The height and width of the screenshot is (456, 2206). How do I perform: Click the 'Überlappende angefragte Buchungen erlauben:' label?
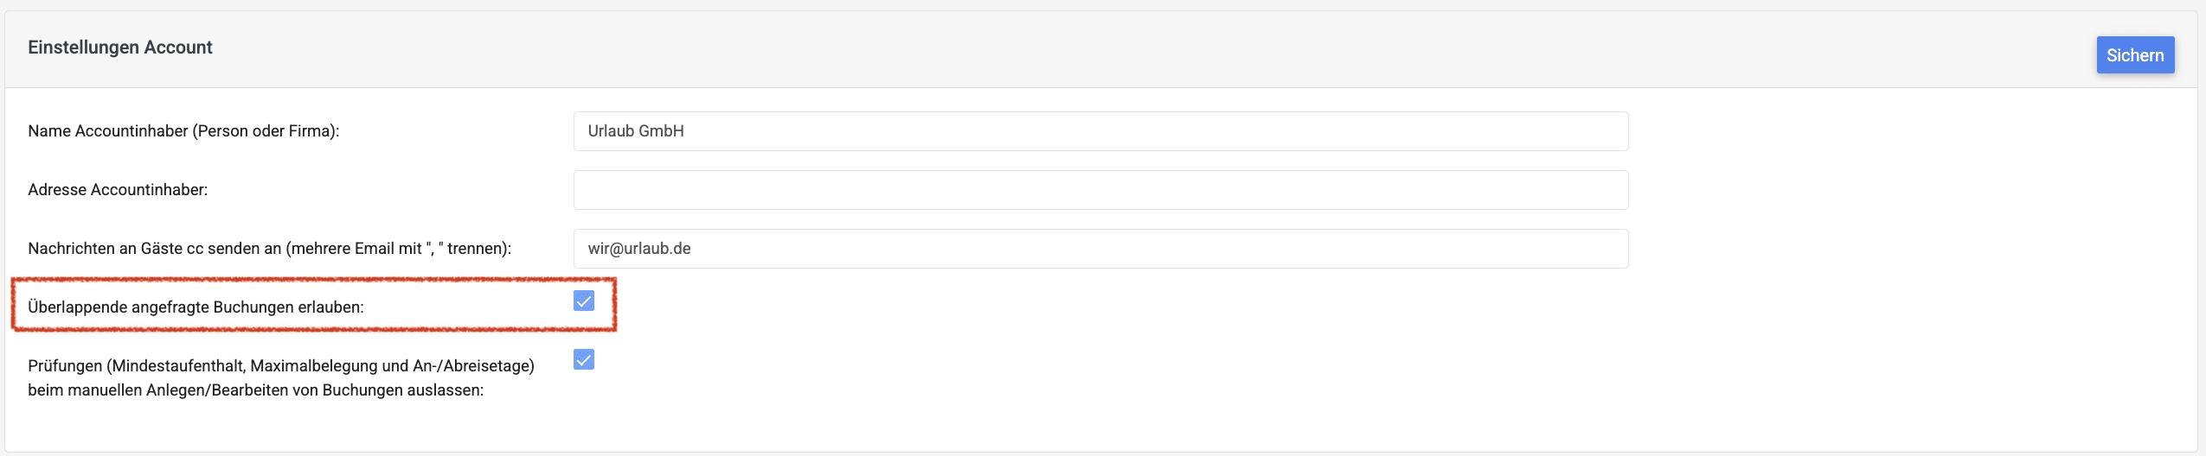pos(196,307)
